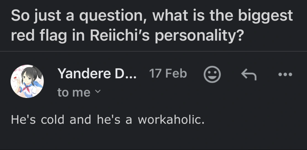Open the three-dot more options menu
Viewport: 307px width, 150px height.
(285, 74)
